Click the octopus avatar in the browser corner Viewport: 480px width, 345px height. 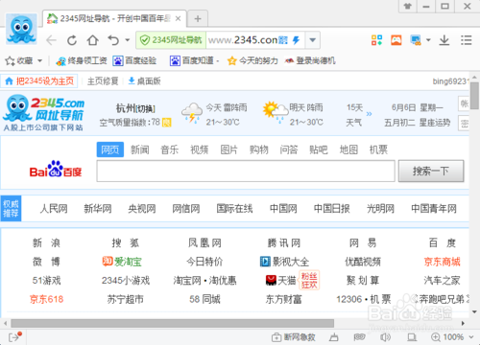point(21,29)
